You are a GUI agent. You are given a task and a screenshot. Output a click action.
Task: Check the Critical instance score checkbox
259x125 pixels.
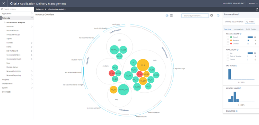tap(228, 44)
